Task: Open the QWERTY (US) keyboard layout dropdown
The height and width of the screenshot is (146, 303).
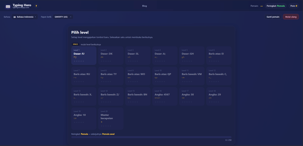Action: 63,17
